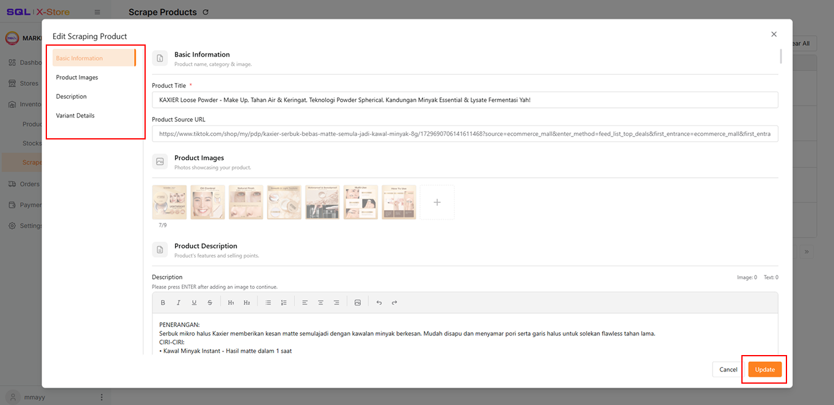Close the Edit Scraping Product dialog
Image resolution: width=834 pixels, height=405 pixels.
pyautogui.click(x=774, y=34)
